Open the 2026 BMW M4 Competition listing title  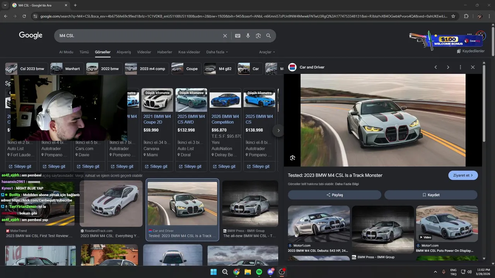(225, 119)
